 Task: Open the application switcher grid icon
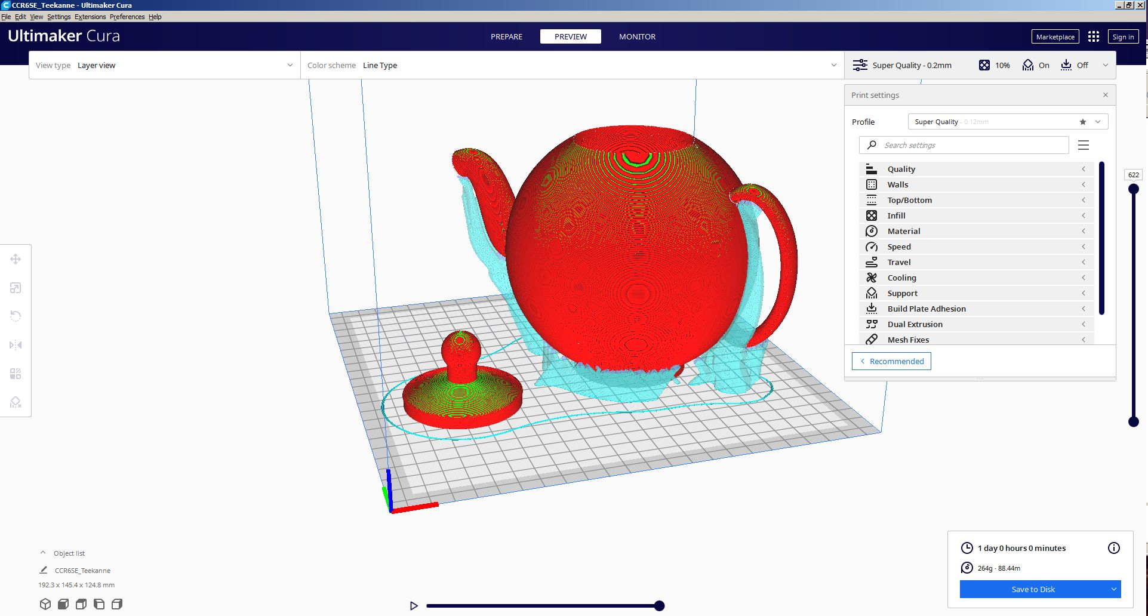tap(1094, 36)
